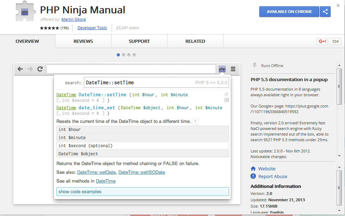Click the barcode icon beside the signature

click(226, 100)
